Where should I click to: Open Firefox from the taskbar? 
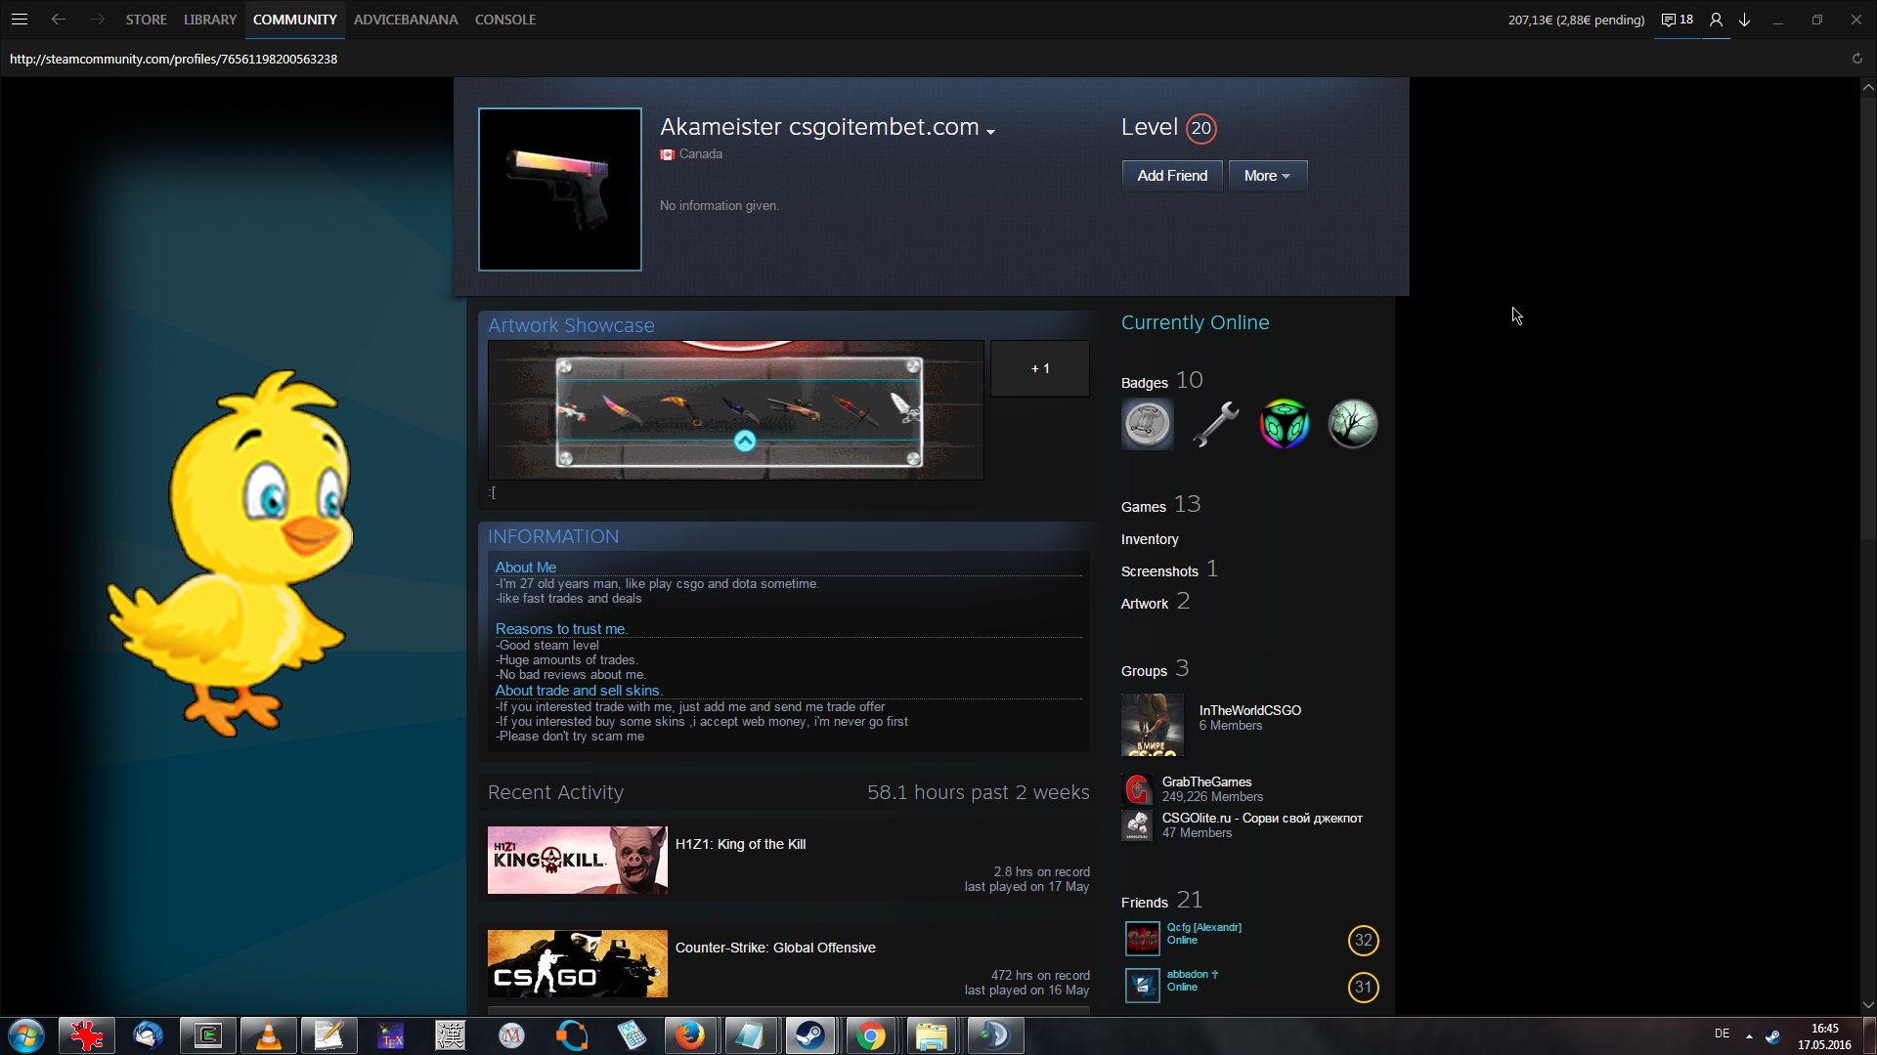[x=690, y=1035]
